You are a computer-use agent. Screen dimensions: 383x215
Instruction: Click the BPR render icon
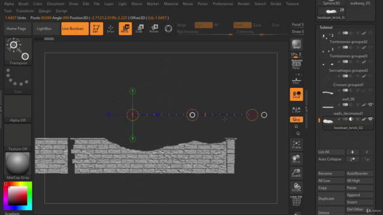pos(296,44)
